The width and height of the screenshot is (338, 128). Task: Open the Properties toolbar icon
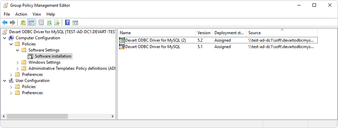coord(41,22)
